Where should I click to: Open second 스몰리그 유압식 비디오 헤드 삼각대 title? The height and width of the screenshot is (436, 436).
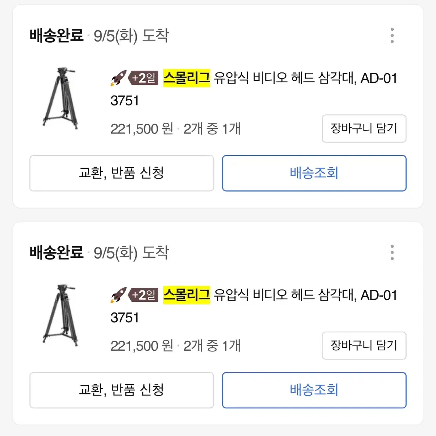[254, 305]
